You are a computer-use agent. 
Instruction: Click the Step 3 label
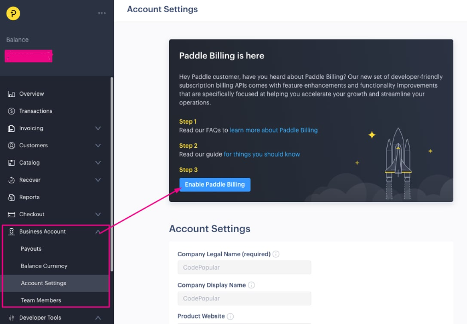tap(188, 170)
